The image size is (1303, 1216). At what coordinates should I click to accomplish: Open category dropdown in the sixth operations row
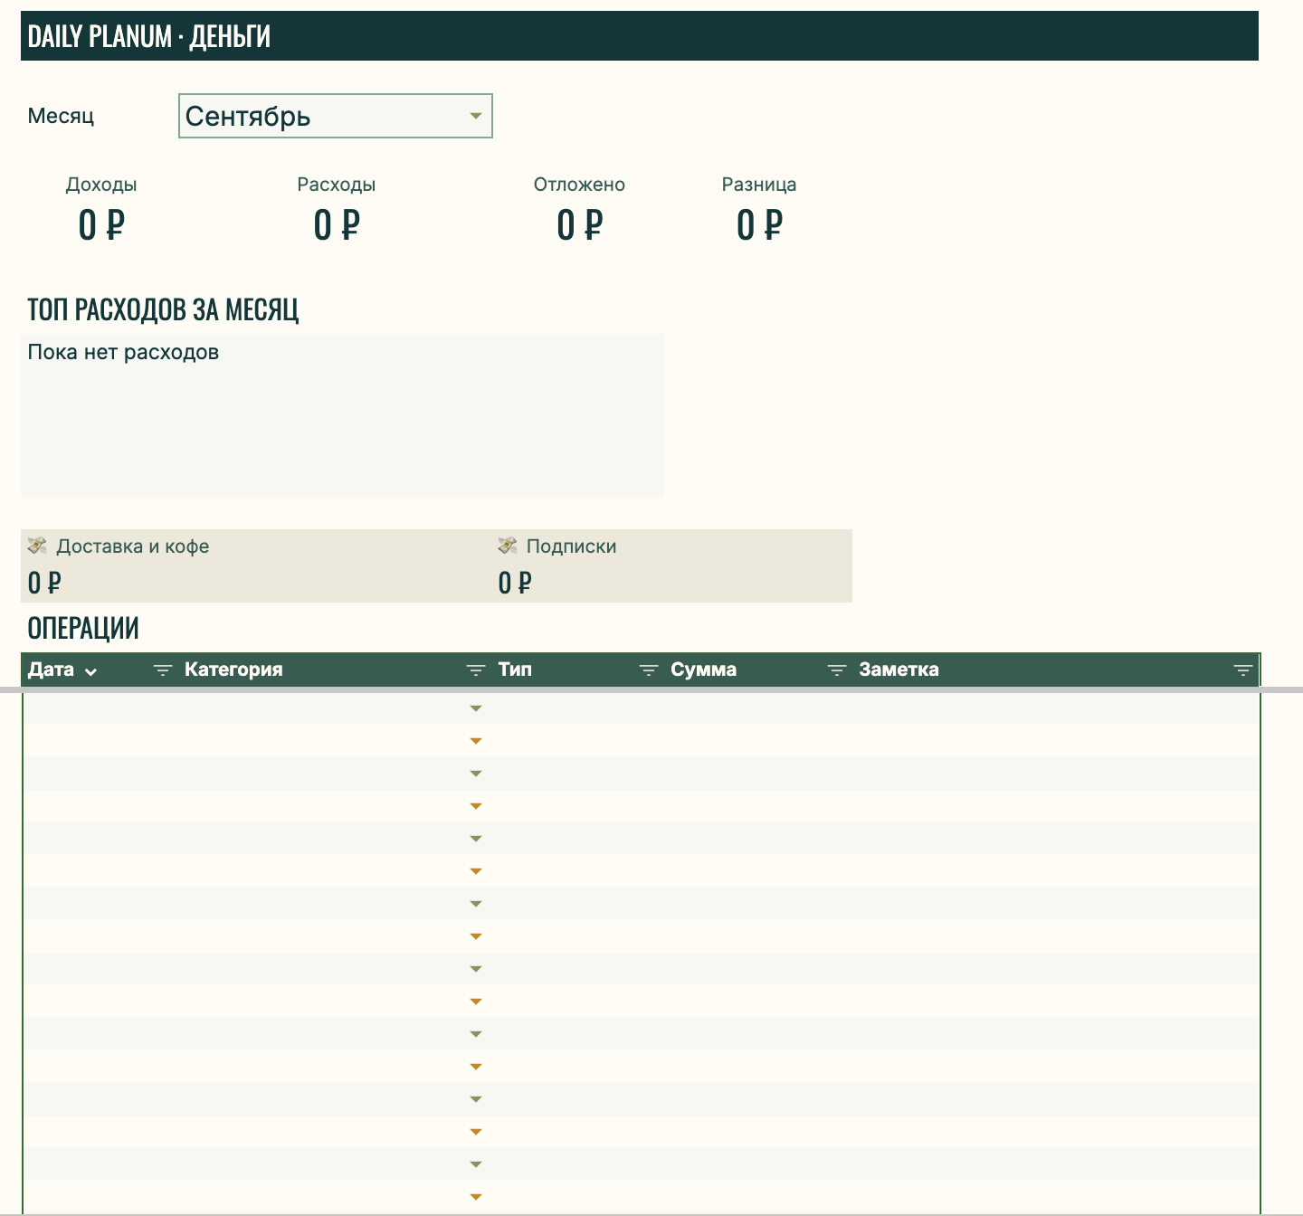pyautogui.click(x=476, y=871)
